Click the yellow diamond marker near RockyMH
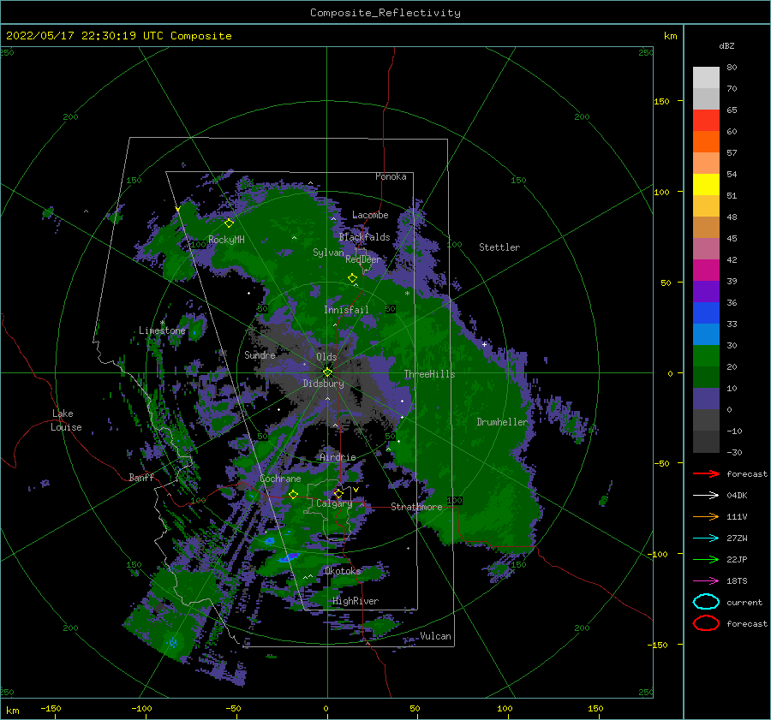This screenshot has height=720, width=771. (229, 223)
